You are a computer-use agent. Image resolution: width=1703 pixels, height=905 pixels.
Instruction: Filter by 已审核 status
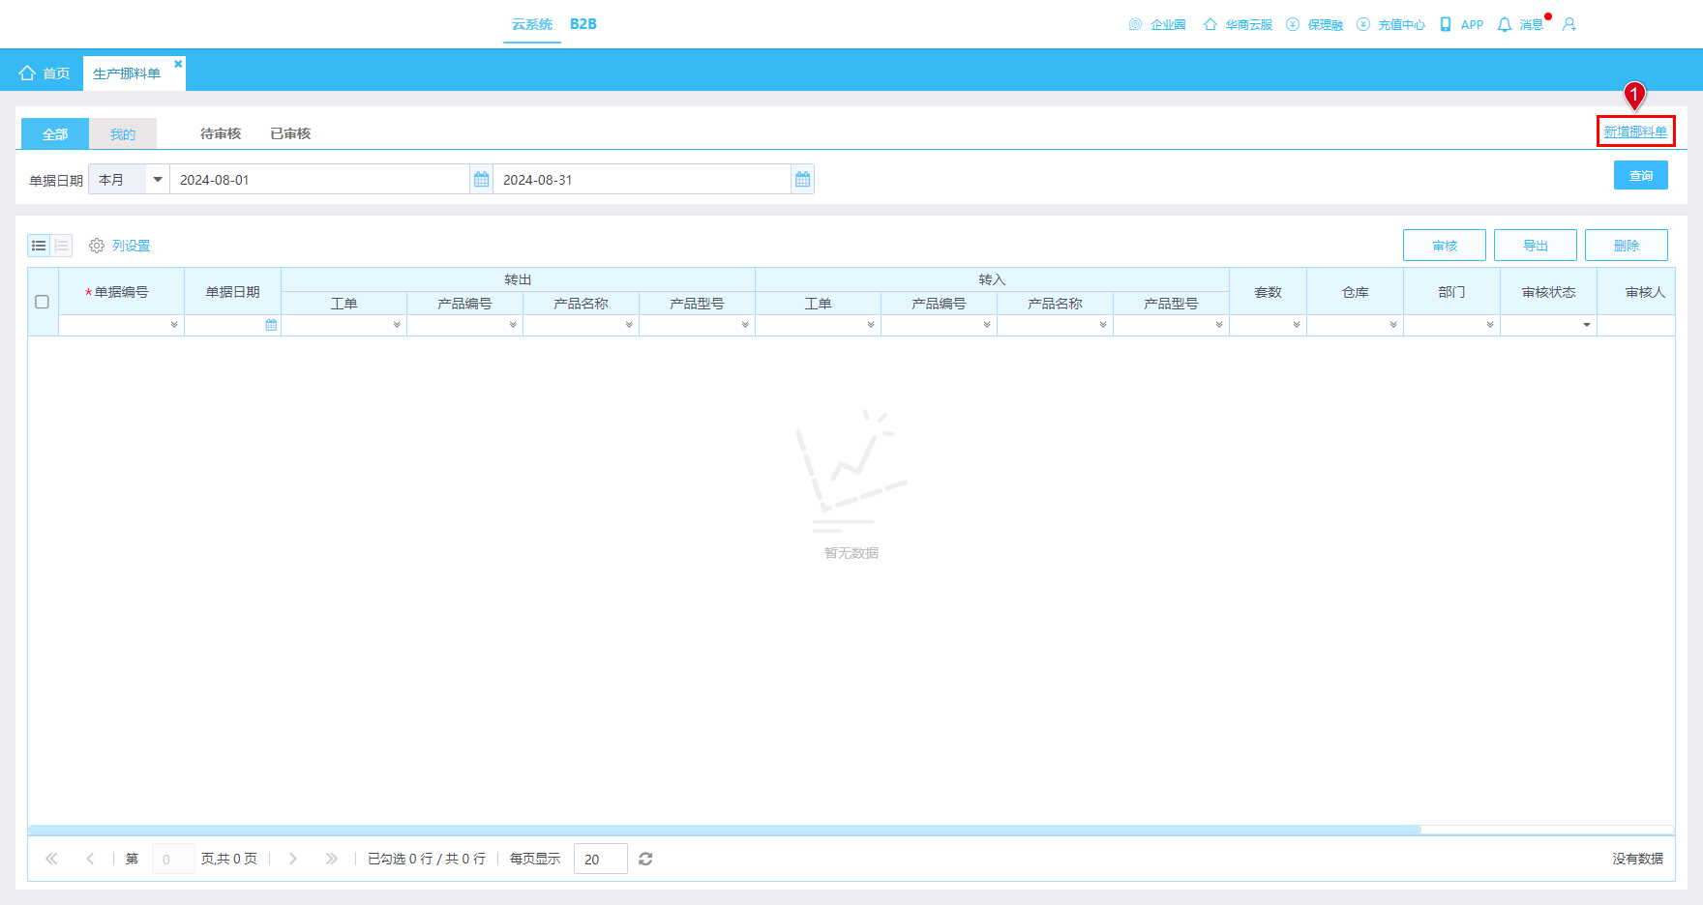[290, 133]
